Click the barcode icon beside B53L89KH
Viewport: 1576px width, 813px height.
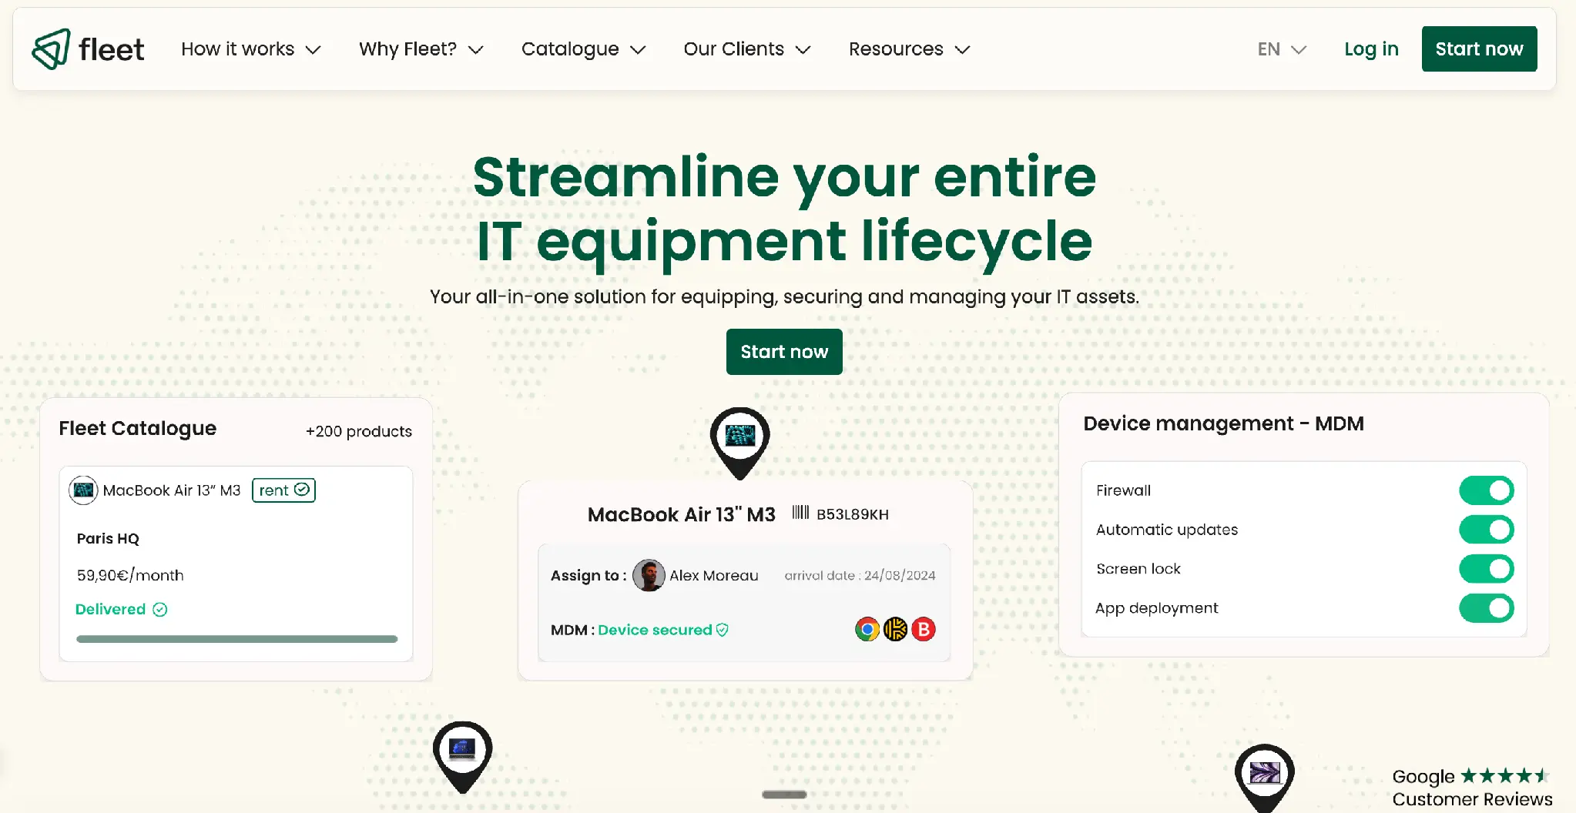coord(800,513)
